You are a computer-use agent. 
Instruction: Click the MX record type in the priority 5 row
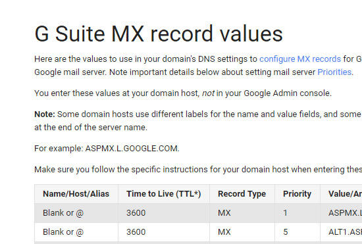pyautogui.click(x=224, y=232)
